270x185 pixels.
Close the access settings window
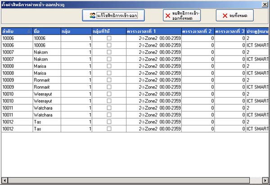(x=265, y=4)
